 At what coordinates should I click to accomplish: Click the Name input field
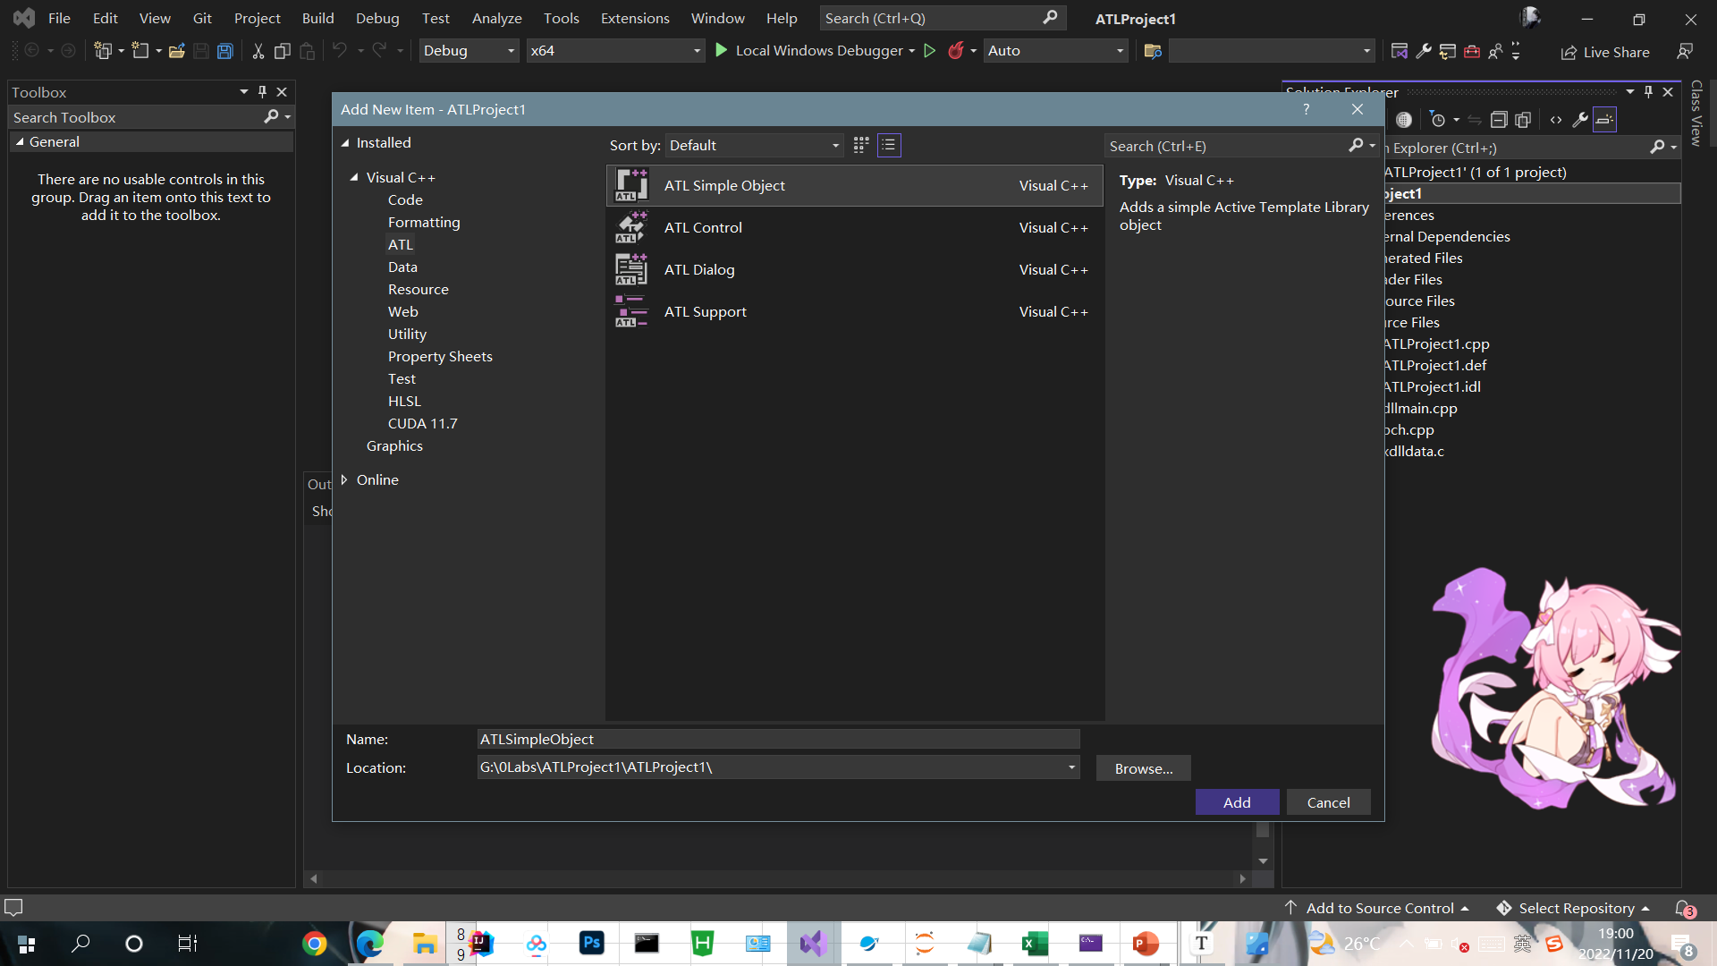click(x=778, y=739)
